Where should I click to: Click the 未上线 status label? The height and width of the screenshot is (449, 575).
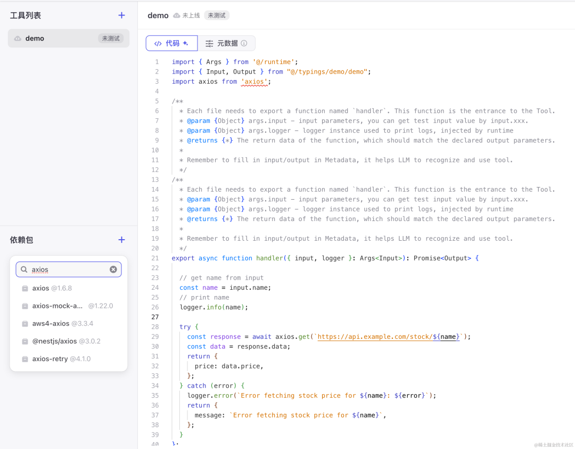pyautogui.click(x=191, y=15)
